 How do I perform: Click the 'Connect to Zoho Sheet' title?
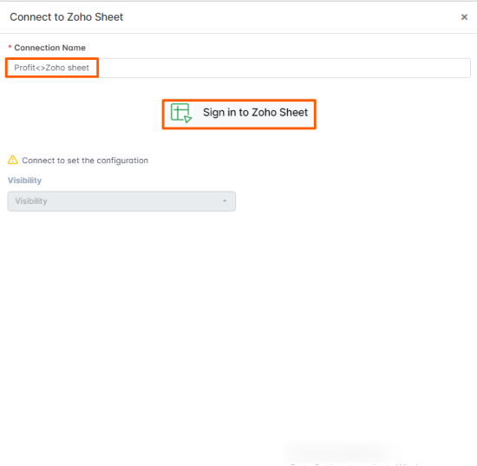pos(66,17)
